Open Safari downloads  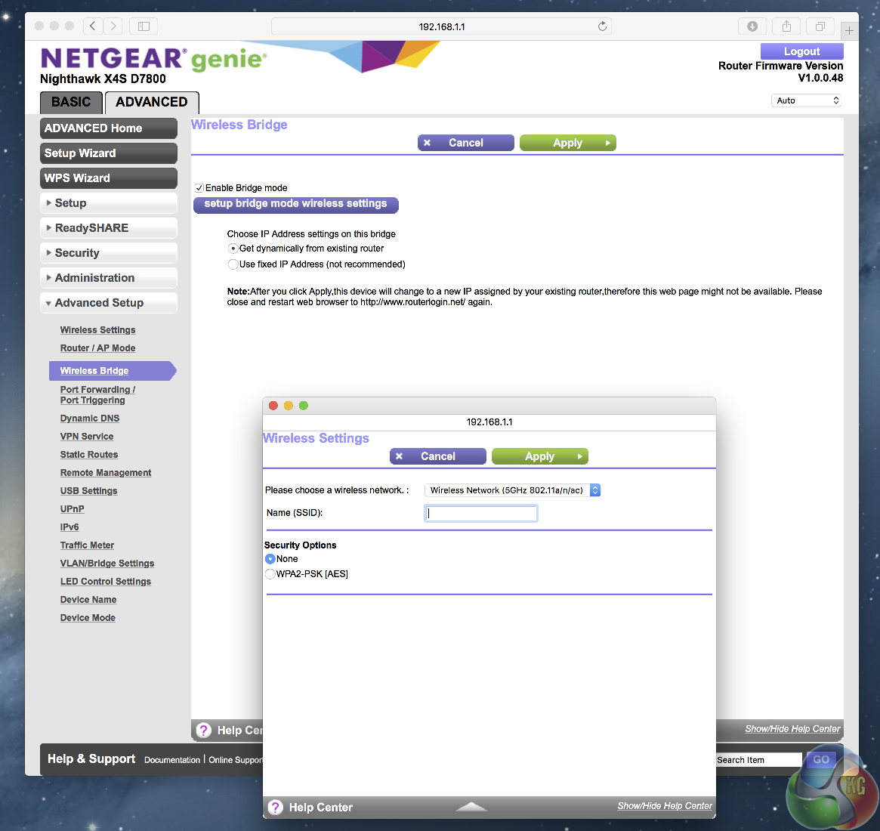752,26
